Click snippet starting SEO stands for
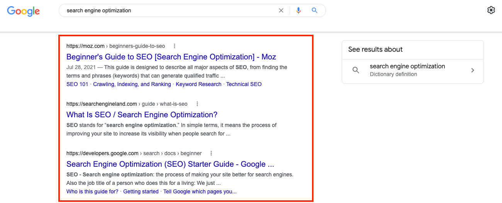 (x=171, y=130)
